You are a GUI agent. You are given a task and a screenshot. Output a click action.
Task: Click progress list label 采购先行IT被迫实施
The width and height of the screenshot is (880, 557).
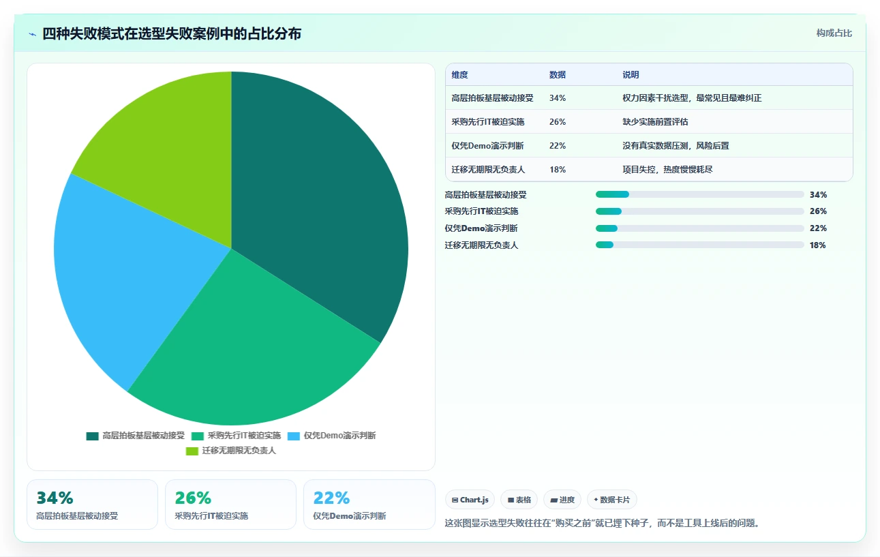click(x=481, y=211)
